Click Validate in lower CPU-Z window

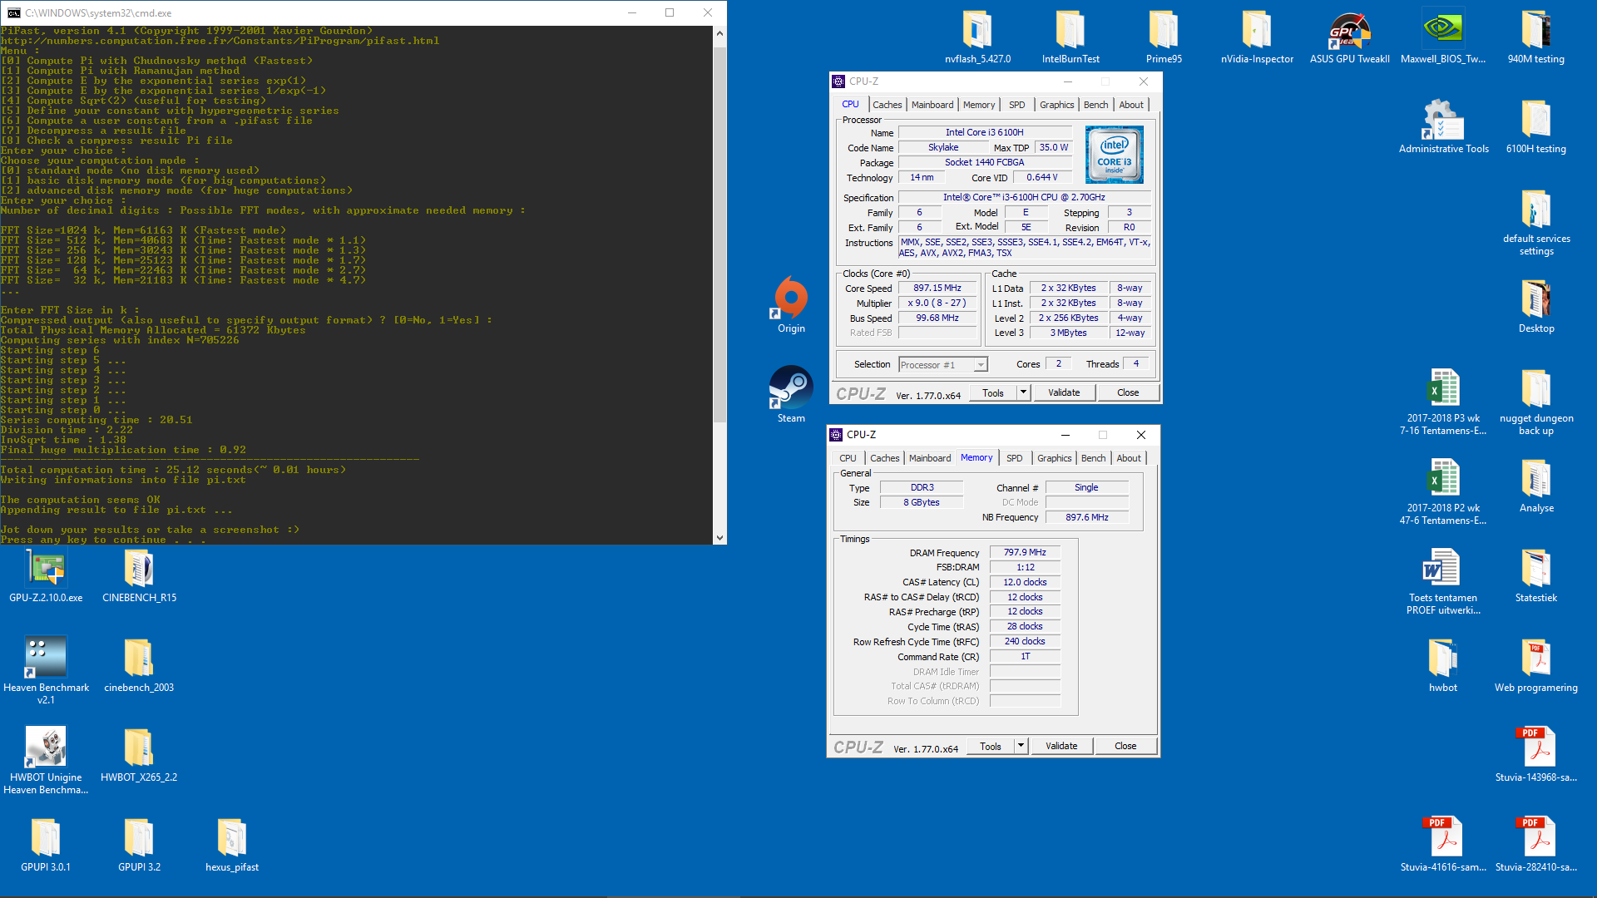click(x=1061, y=746)
